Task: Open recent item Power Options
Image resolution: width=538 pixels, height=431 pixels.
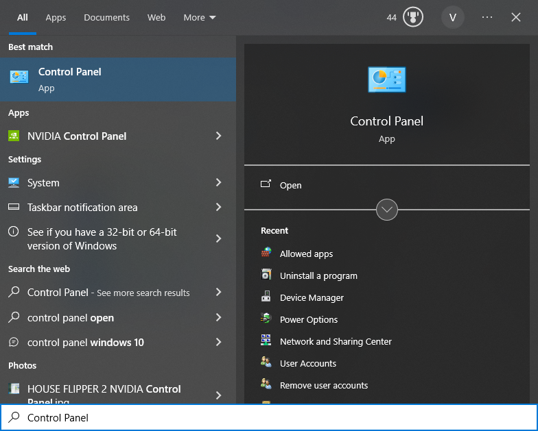Action: click(x=309, y=319)
